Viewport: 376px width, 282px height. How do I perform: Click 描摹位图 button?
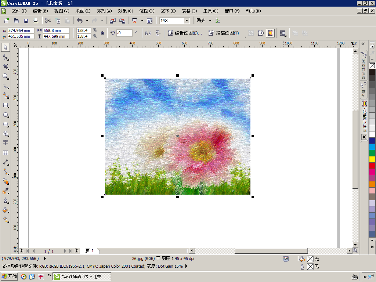click(224, 33)
